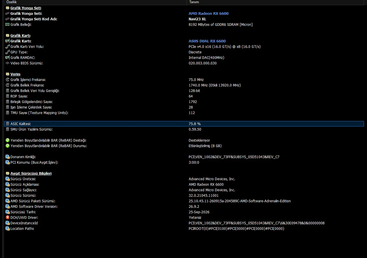Select the clock icon next to Grafik İşlemci Frekansı
The width and height of the screenshot is (367, 258).
pos(8,80)
